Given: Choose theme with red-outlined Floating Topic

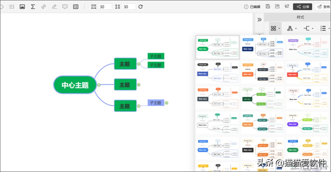Looking at the screenshot, I should pyautogui.click(x=308, y=98).
